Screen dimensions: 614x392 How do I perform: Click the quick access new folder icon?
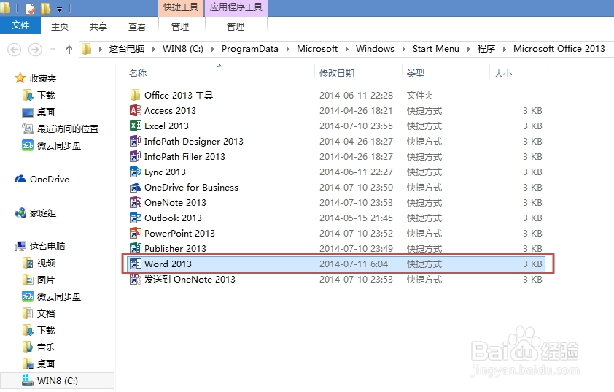[x=45, y=8]
